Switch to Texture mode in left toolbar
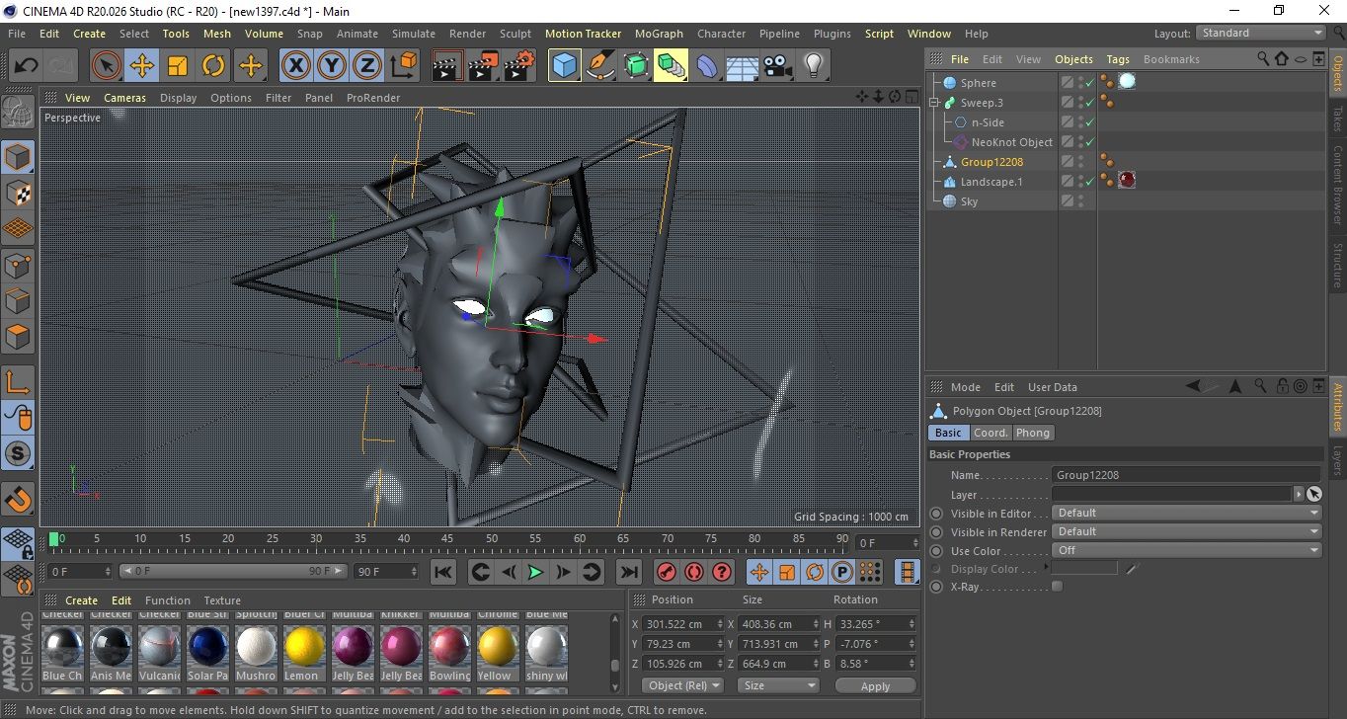Screen dimensions: 1347x719 pos(18,193)
